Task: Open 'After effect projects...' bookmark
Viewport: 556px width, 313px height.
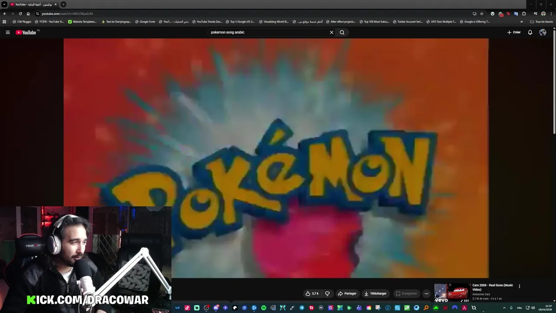Action: 341,21
